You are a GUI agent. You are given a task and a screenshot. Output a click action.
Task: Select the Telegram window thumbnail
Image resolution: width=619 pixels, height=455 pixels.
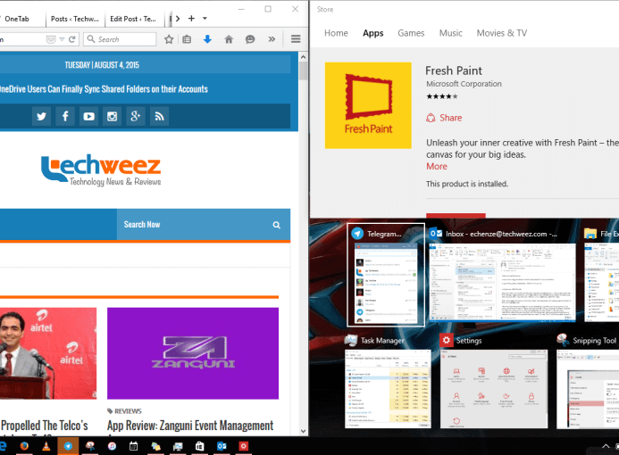[386, 275]
